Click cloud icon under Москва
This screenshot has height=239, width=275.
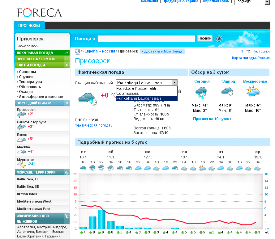(x=22, y=152)
